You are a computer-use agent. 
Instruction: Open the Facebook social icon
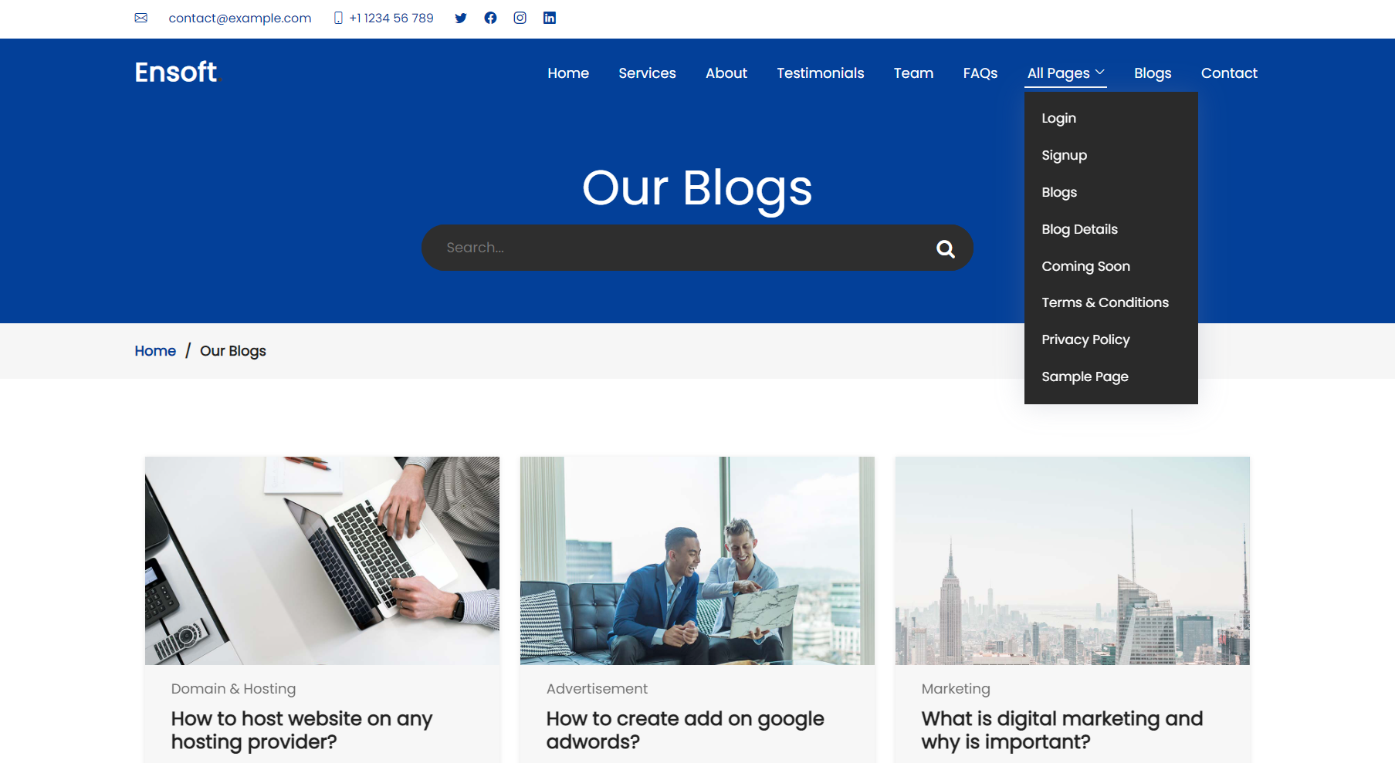point(490,18)
